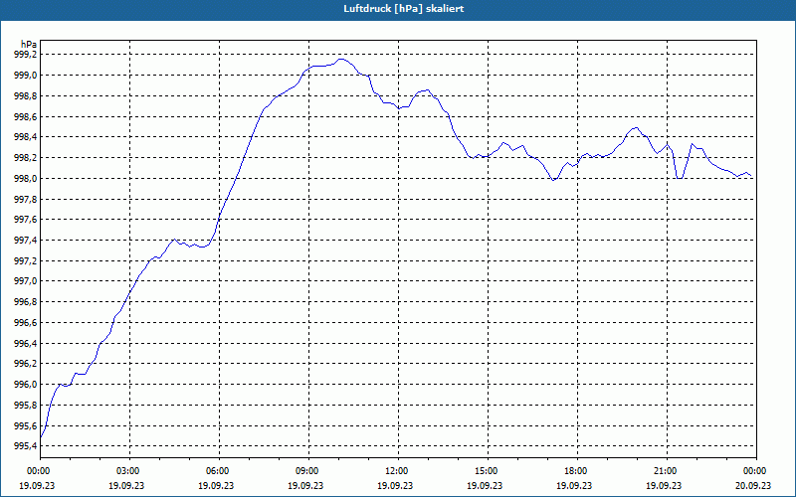Click the 998,2 y-axis label
796x497 pixels.
[25, 158]
